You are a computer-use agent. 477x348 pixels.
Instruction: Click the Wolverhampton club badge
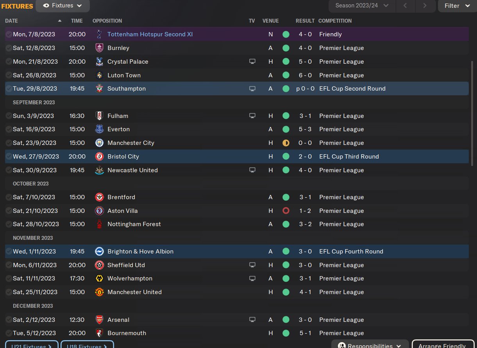(99, 278)
